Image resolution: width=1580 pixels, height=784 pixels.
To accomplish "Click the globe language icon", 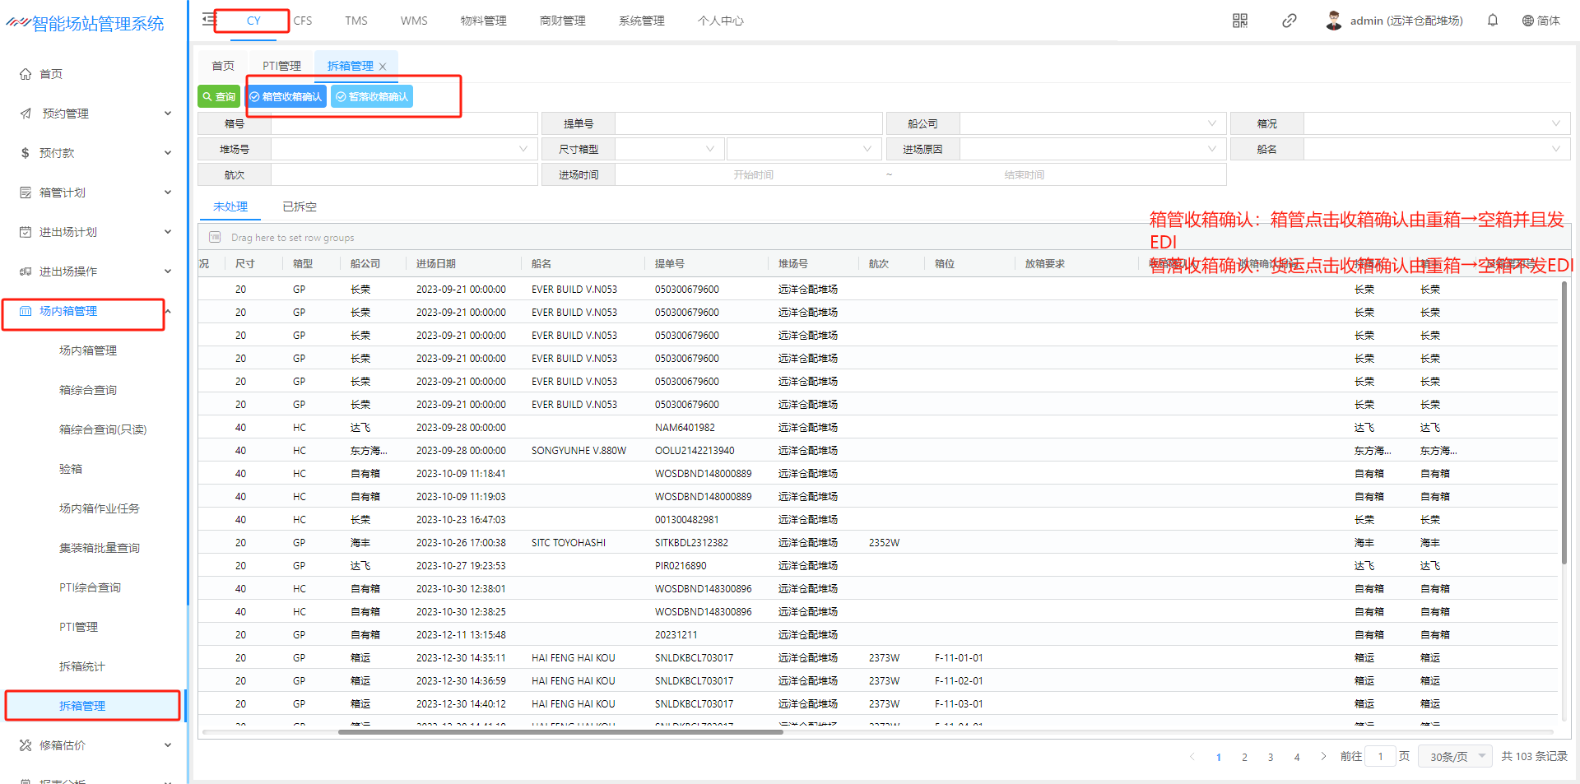I will pos(1527,21).
